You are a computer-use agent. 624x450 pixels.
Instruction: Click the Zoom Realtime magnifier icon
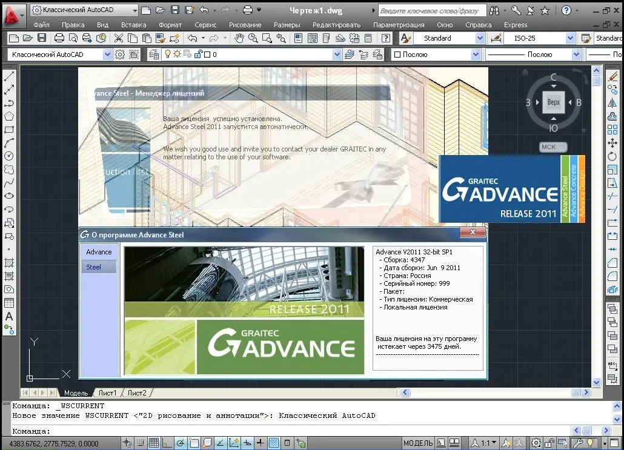pyautogui.click(x=253, y=38)
